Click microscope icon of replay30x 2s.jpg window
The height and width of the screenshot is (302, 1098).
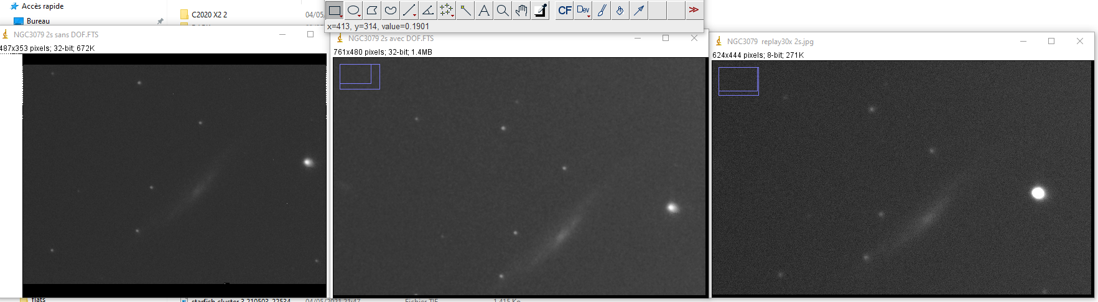click(719, 41)
